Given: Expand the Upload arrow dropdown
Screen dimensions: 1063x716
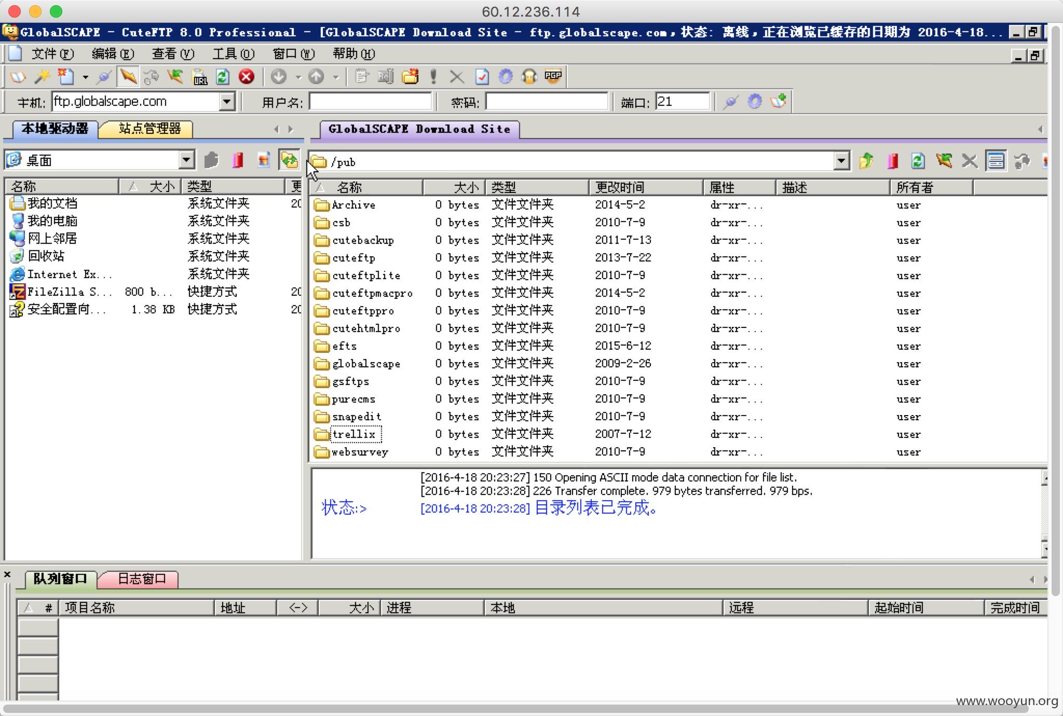Looking at the screenshot, I should click(336, 77).
